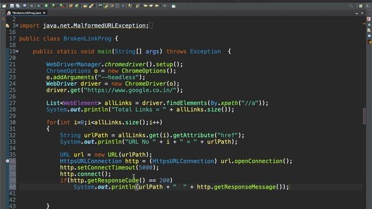Screen dimensions: 372x209
Task: Click the overview ruler warning mark
Action: coord(364,23)
